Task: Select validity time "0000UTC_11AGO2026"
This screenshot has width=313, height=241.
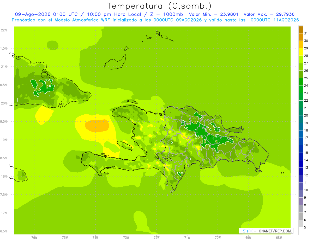Action: coord(275,20)
